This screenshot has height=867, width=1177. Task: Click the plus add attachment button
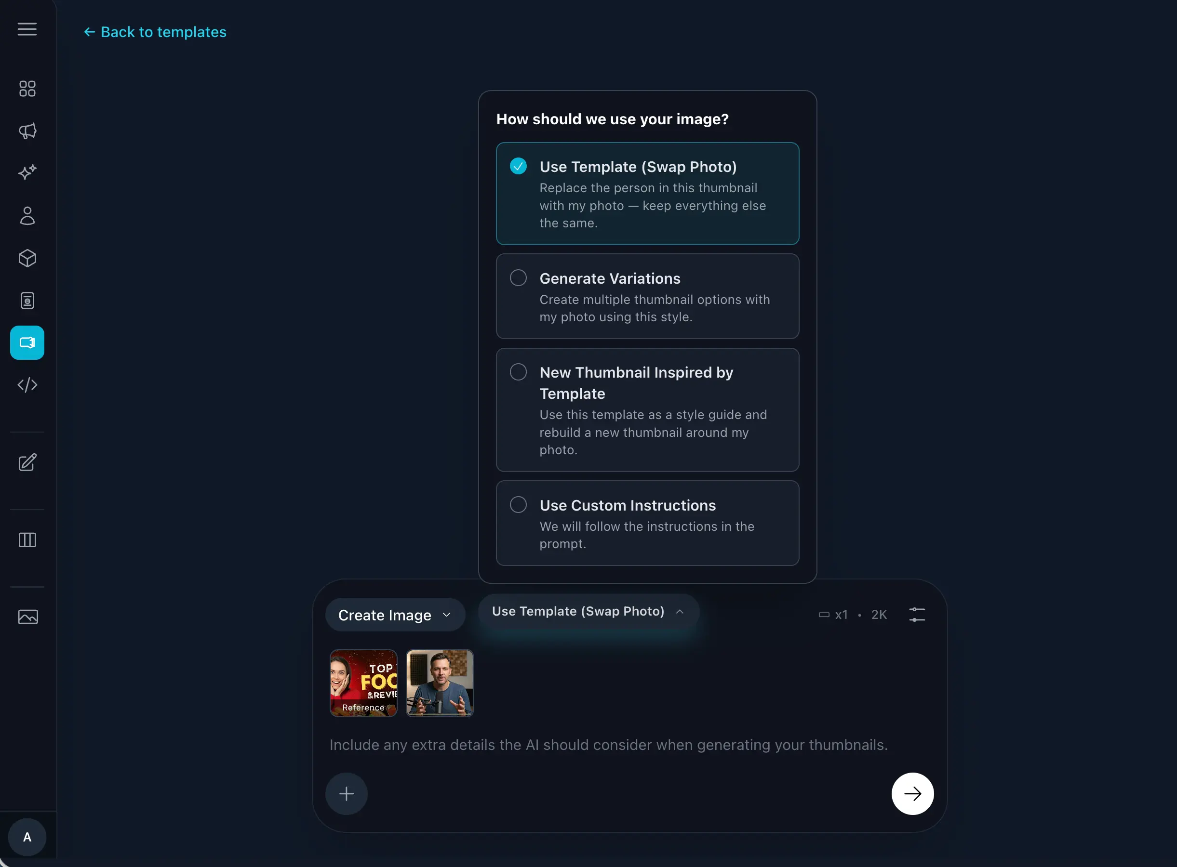[346, 793]
